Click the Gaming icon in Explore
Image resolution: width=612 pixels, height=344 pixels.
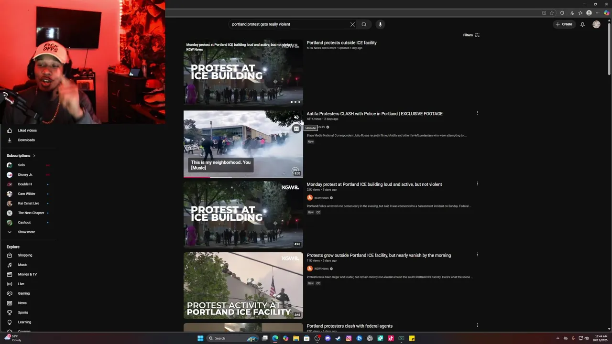pyautogui.click(x=9, y=293)
